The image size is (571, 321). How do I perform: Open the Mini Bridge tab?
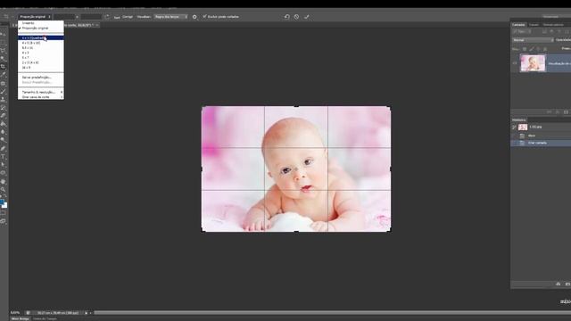(21, 319)
